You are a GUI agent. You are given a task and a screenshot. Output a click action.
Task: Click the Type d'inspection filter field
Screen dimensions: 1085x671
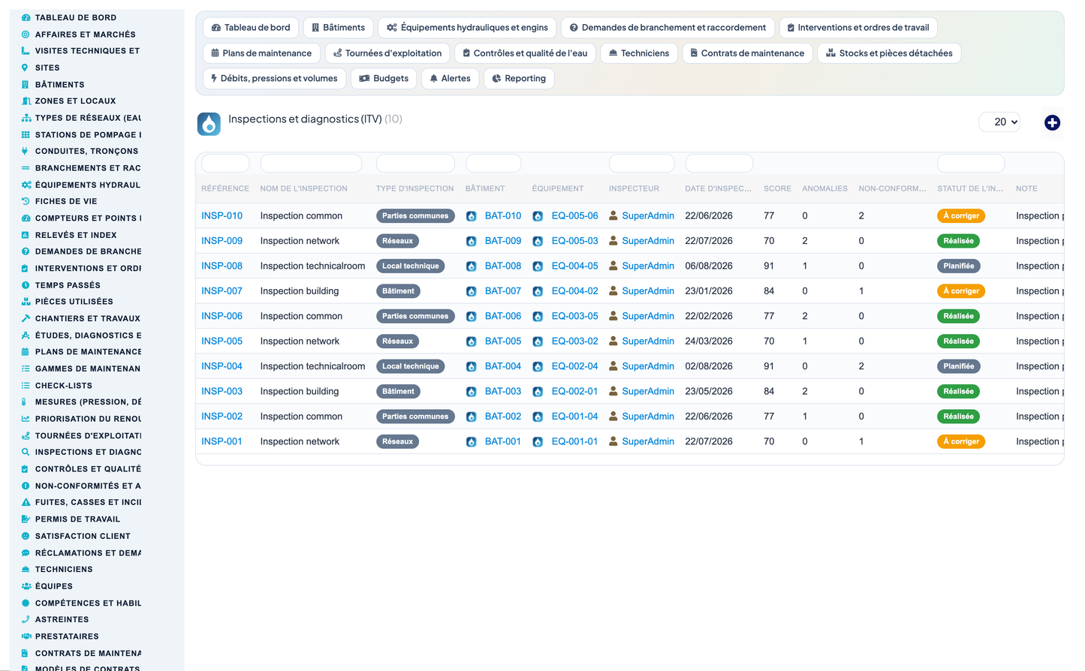[x=415, y=163]
